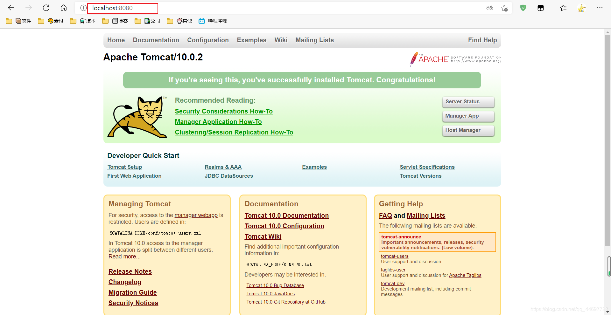Screen dimensions: 611x315
Task: View site information icon in address bar
Action: point(83,8)
